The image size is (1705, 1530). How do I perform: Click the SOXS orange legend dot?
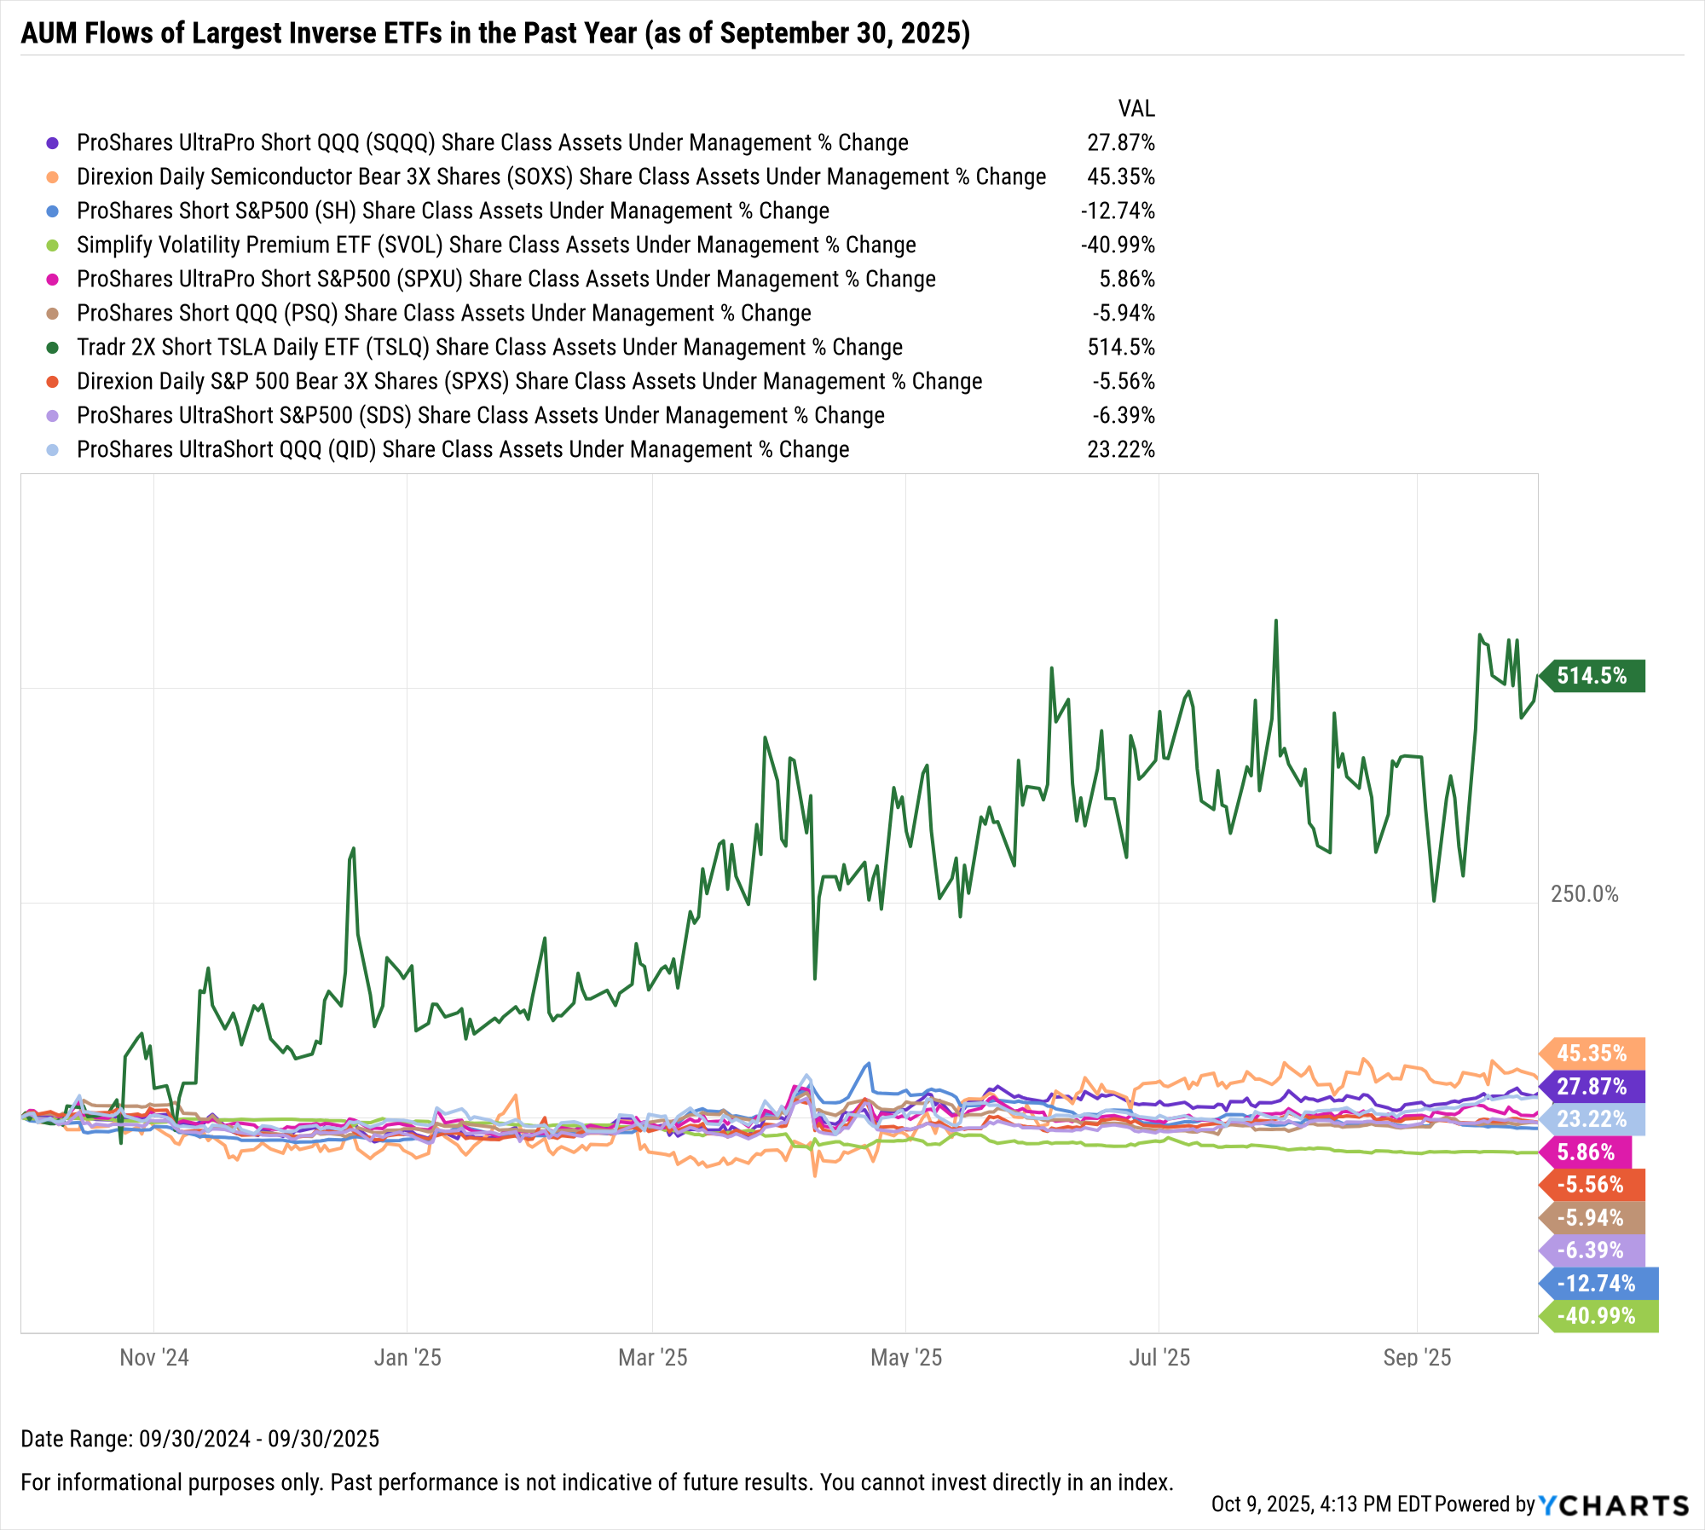tap(53, 177)
